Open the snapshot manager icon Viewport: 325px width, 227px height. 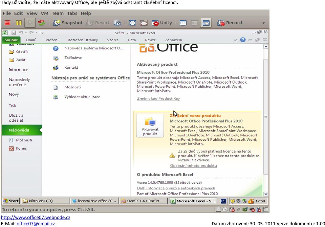coord(117,23)
